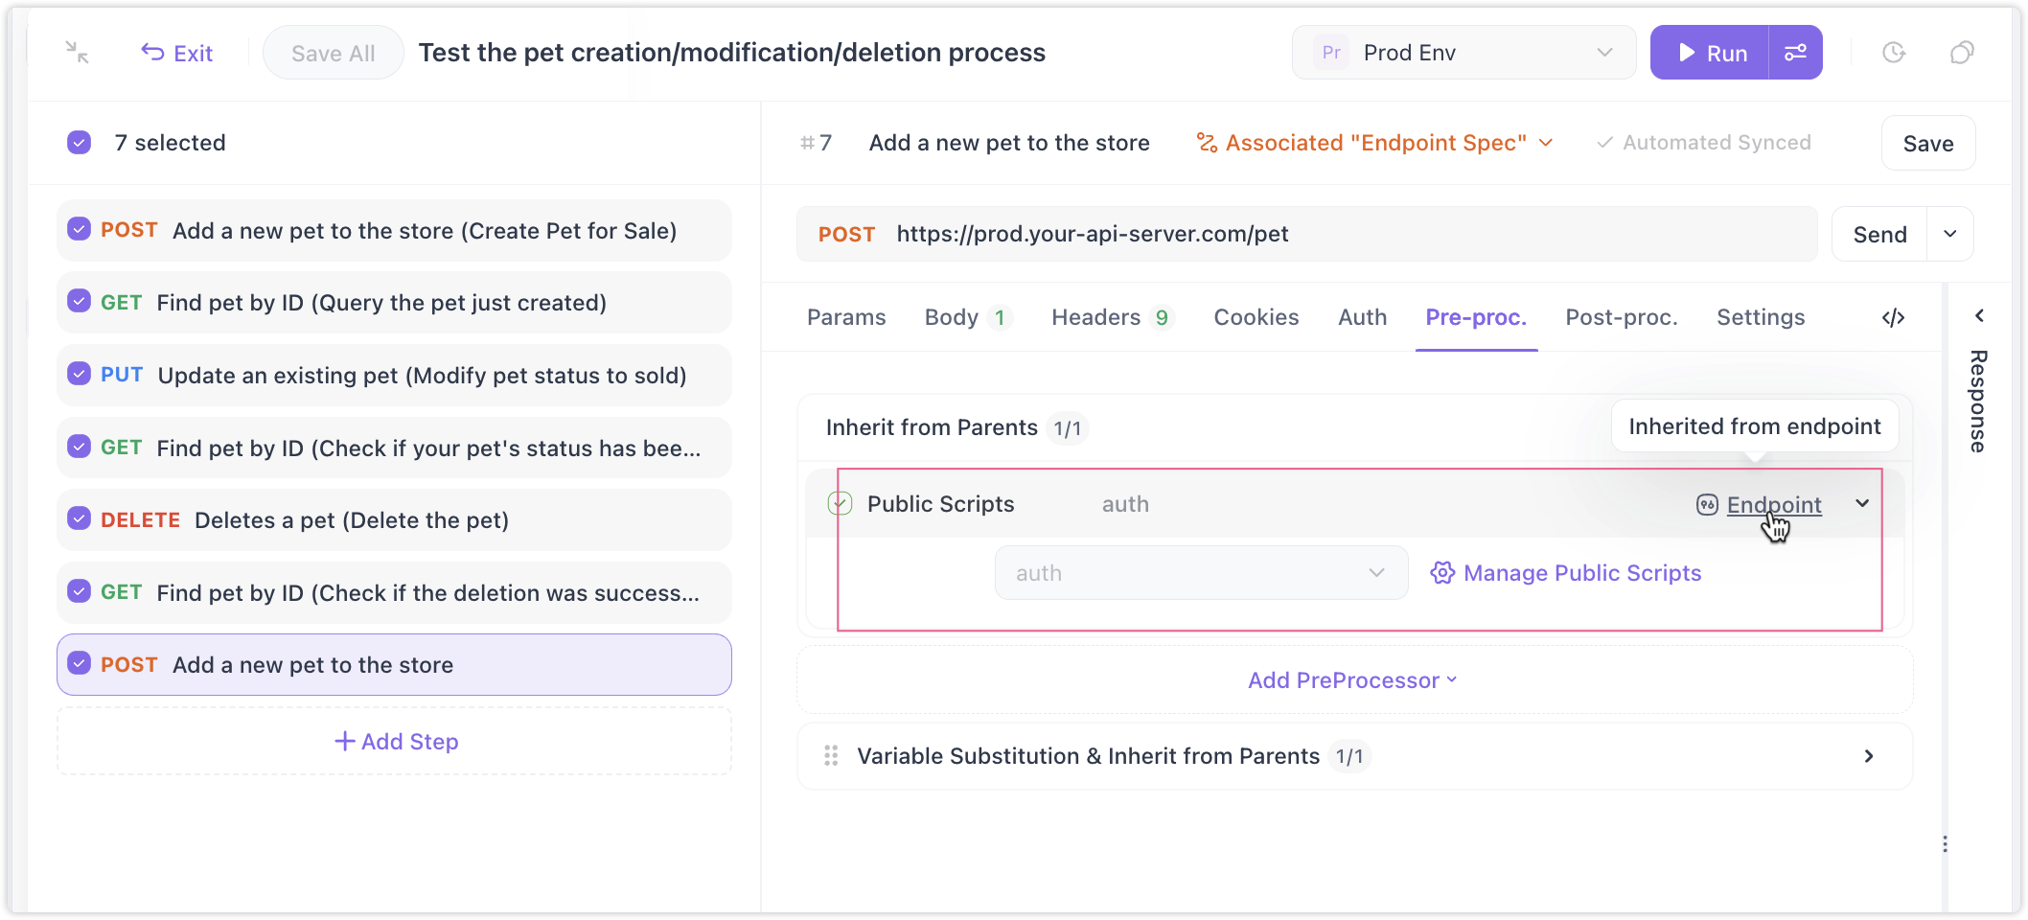The height and width of the screenshot is (920, 2028).
Task: Toggle the 7 selected checkbox
Action: (x=80, y=143)
